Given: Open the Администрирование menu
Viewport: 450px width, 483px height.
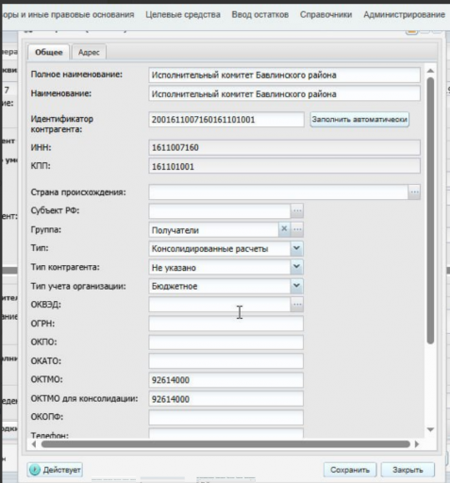Looking at the screenshot, I should [404, 14].
